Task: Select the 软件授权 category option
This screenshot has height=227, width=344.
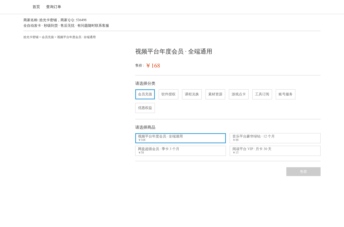Action: (x=168, y=94)
